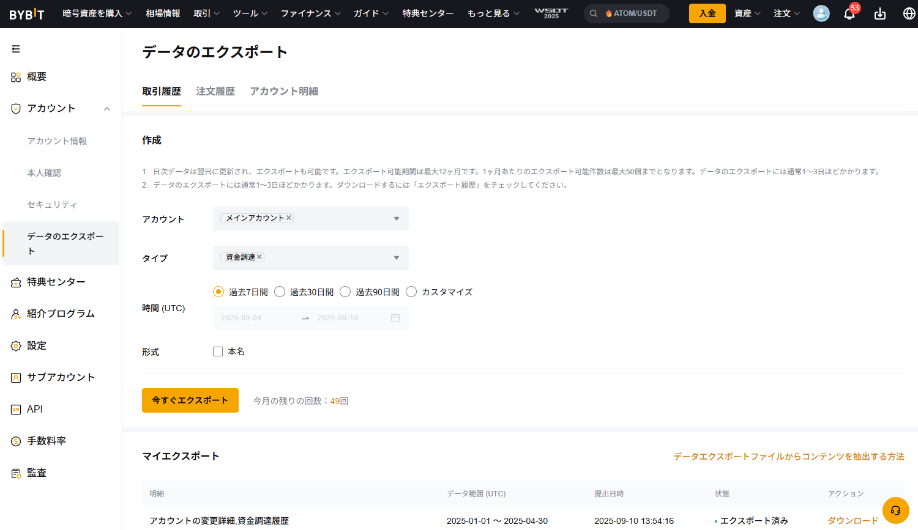This screenshot has width=918, height=530.
Task: Click the ダウンロード link in the export table
Action: pos(853,520)
